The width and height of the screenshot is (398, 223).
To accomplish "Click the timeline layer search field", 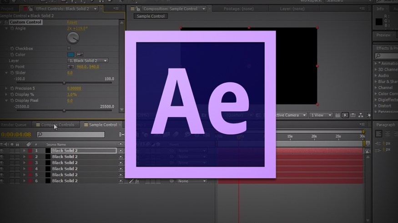I will pos(71,135).
